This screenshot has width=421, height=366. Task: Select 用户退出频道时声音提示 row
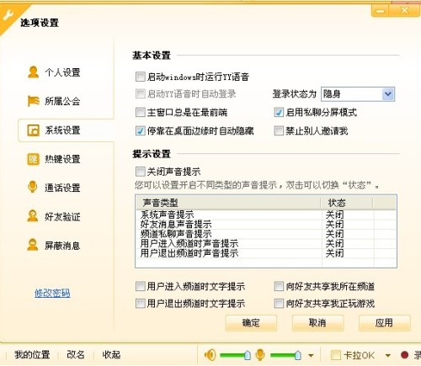pos(266,253)
